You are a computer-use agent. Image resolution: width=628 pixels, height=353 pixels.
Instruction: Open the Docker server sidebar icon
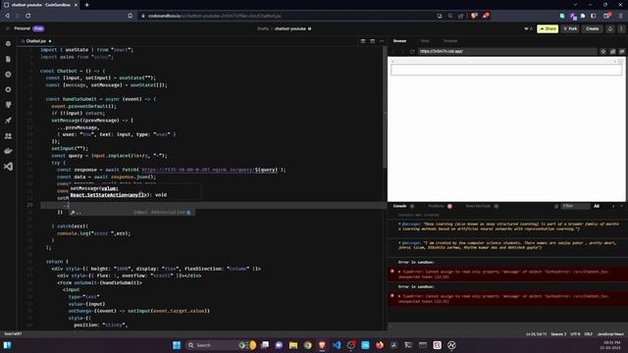point(8,151)
